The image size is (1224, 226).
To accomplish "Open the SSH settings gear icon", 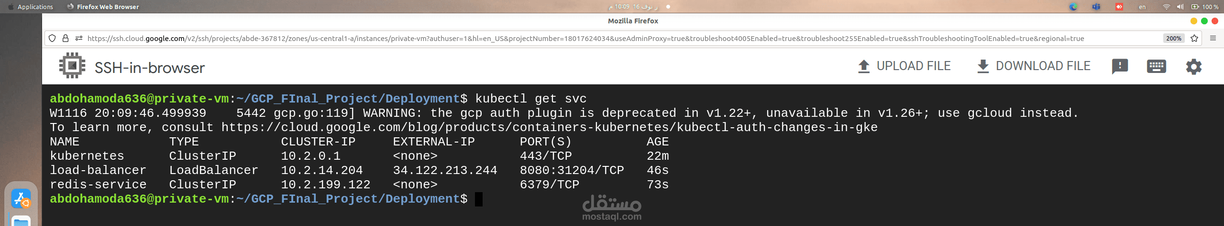I will click(x=1193, y=66).
